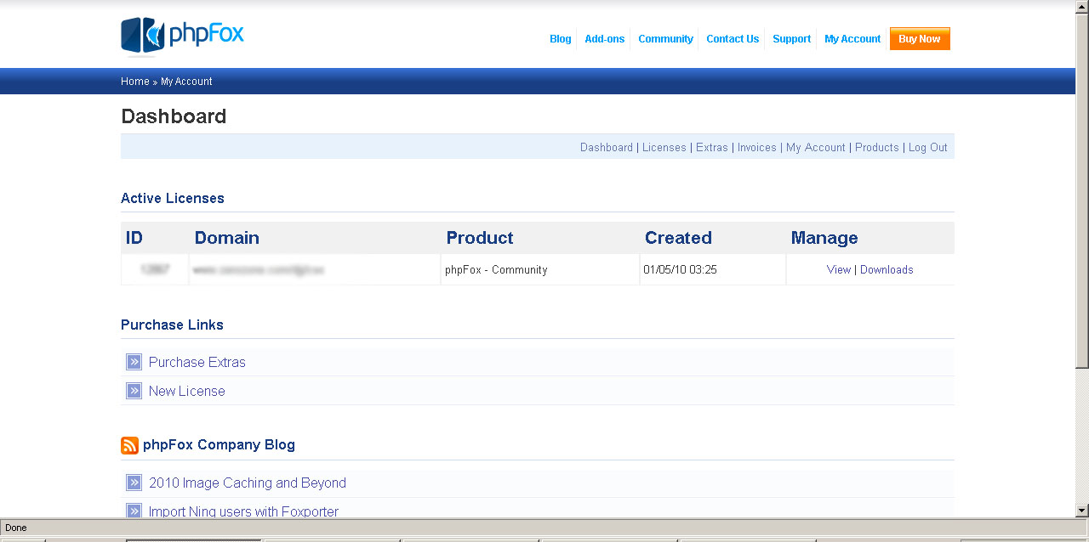The height and width of the screenshot is (542, 1089).
Task: Click the Purchase Links heading
Action: pos(172,325)
